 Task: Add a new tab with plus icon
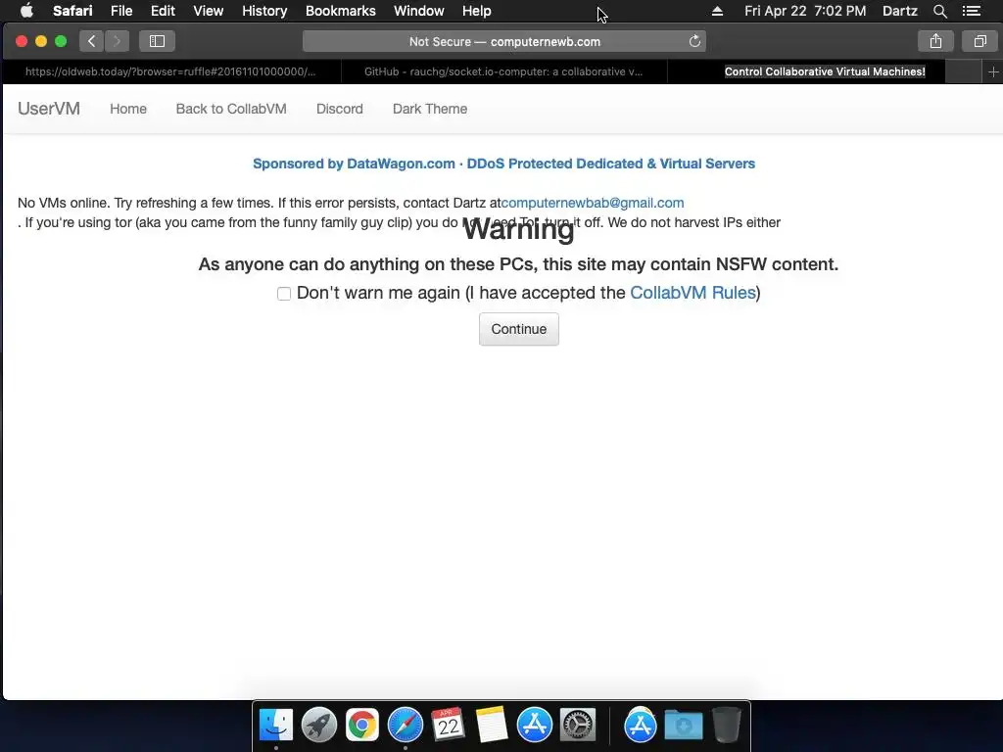tap(993, 71)
